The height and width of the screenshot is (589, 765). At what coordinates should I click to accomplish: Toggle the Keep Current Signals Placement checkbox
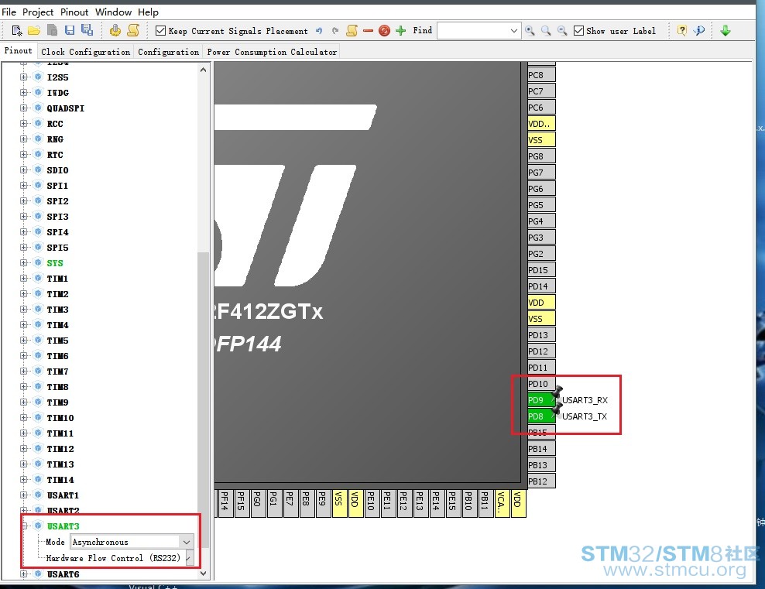160,31
